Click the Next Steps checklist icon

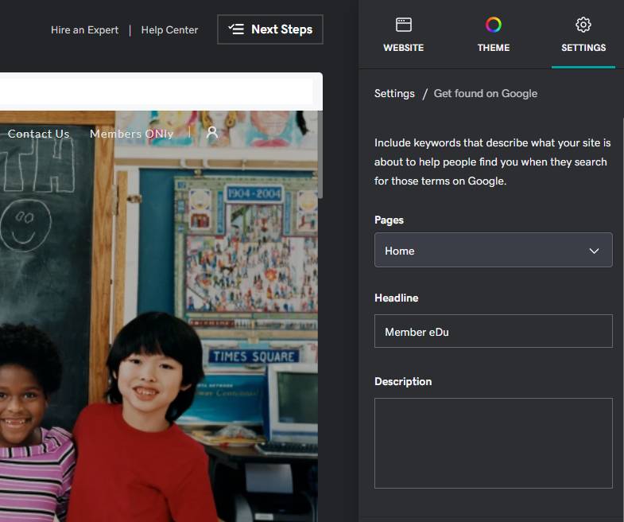(236, 29)
